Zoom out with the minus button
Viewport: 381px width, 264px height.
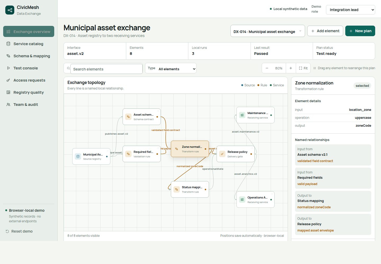pos(267,68)
